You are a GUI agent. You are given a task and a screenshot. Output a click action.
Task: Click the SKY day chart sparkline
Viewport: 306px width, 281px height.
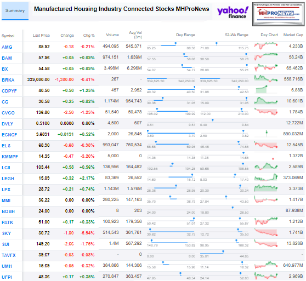tap(266, 232)
